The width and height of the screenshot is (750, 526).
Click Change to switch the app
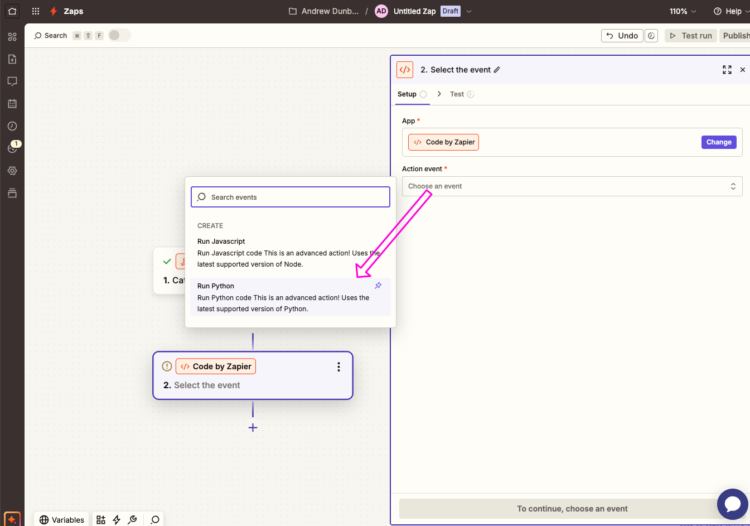[x=719, y=142]
